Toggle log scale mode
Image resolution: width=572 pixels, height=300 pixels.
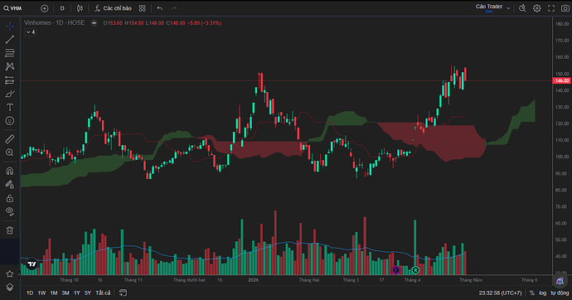tap(542, 293)
